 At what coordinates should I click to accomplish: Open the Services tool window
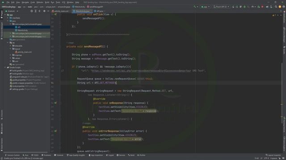[x=121, y=155]
